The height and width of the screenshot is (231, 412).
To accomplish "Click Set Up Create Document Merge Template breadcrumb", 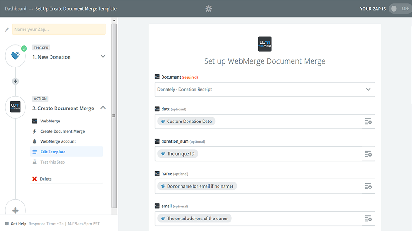I will (x=76, y=9).
